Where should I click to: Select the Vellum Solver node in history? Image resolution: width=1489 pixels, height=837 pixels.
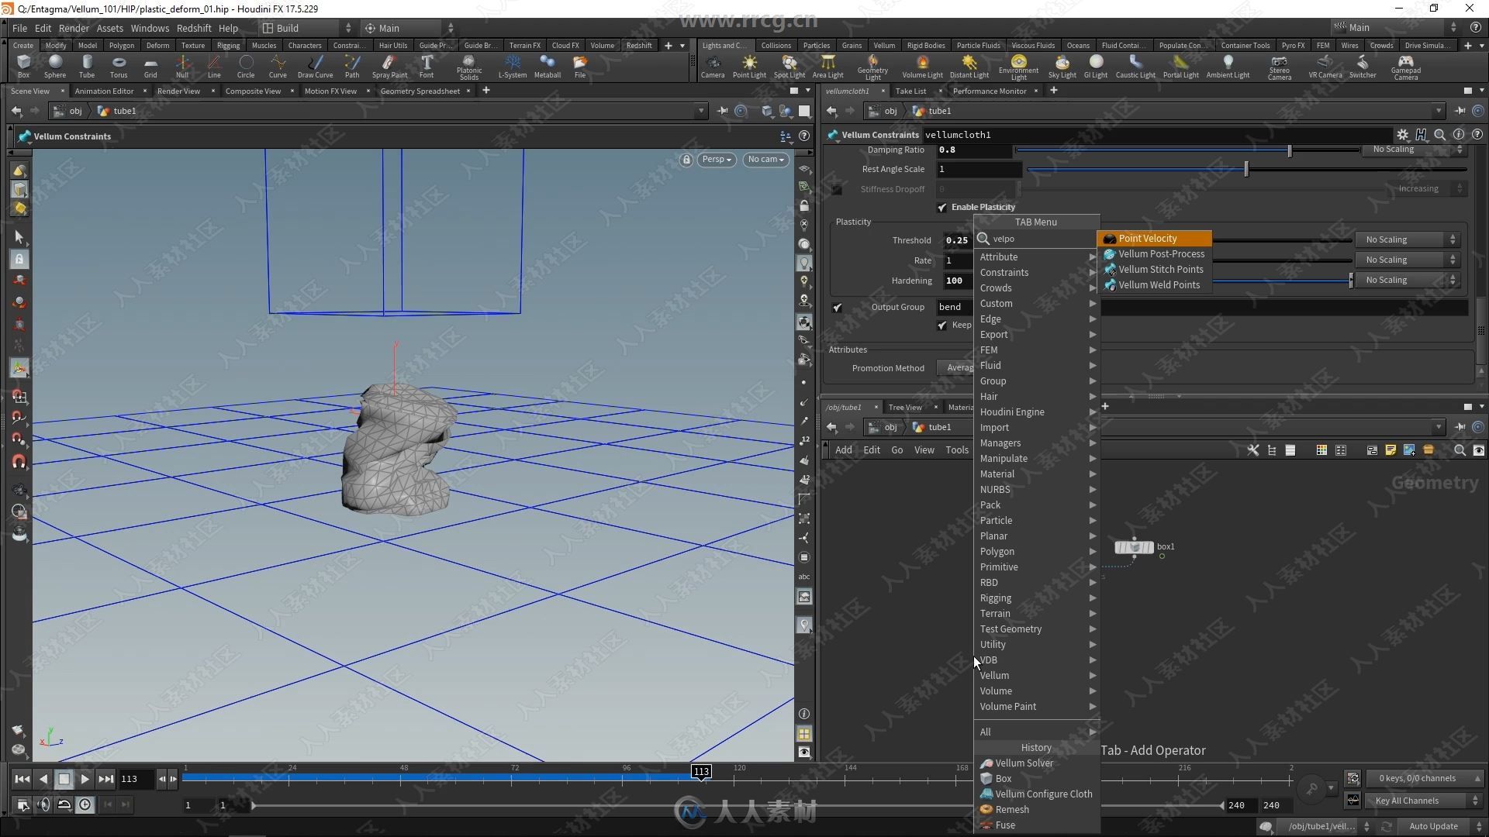pyautogui.click(x=1024, y=763)
